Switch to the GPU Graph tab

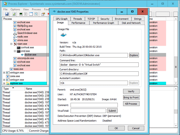coord(62,19)
